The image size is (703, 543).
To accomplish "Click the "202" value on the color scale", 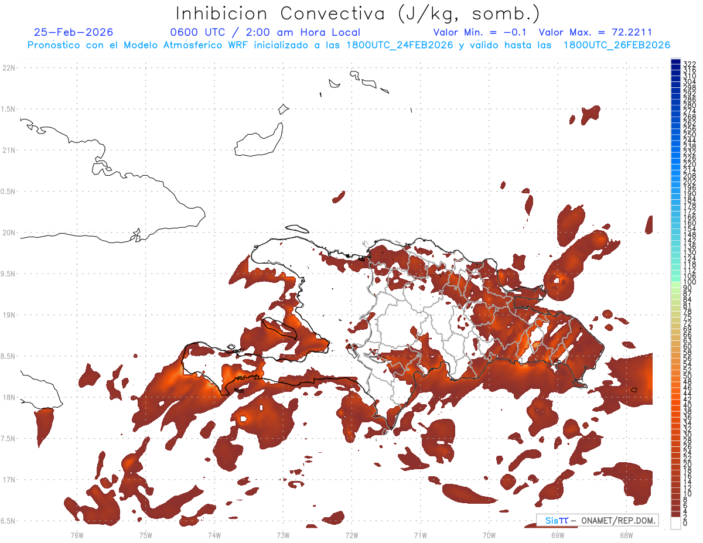I will click(689, 182).
